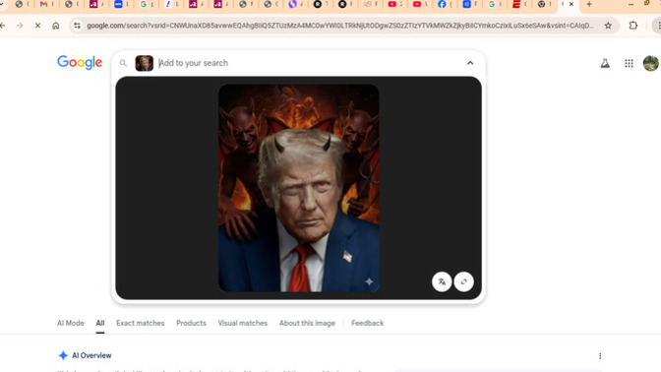Go back to the previous page
661x372 pixels.
click(x=3, y=26)
